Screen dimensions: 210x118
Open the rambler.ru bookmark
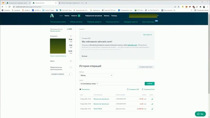tap(36, 10)
